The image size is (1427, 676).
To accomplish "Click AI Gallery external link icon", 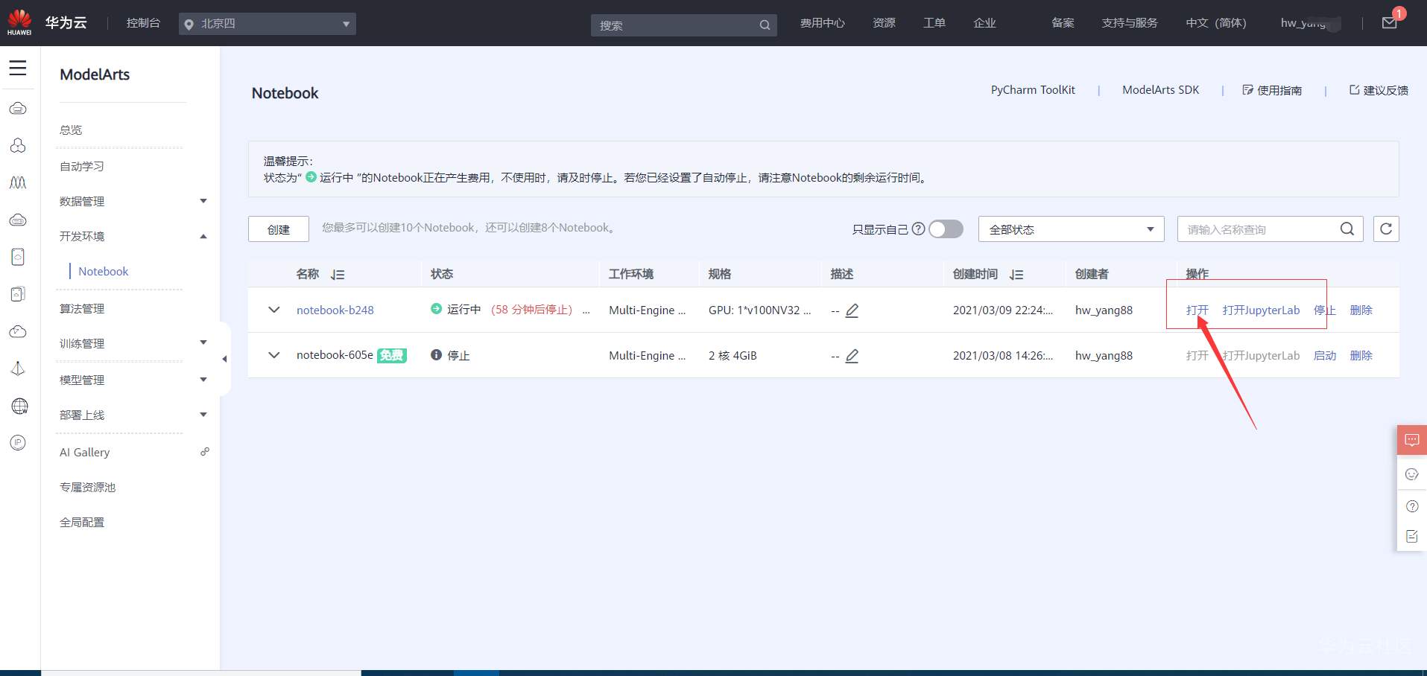I will pyautogui.click(x=205, y=451).
